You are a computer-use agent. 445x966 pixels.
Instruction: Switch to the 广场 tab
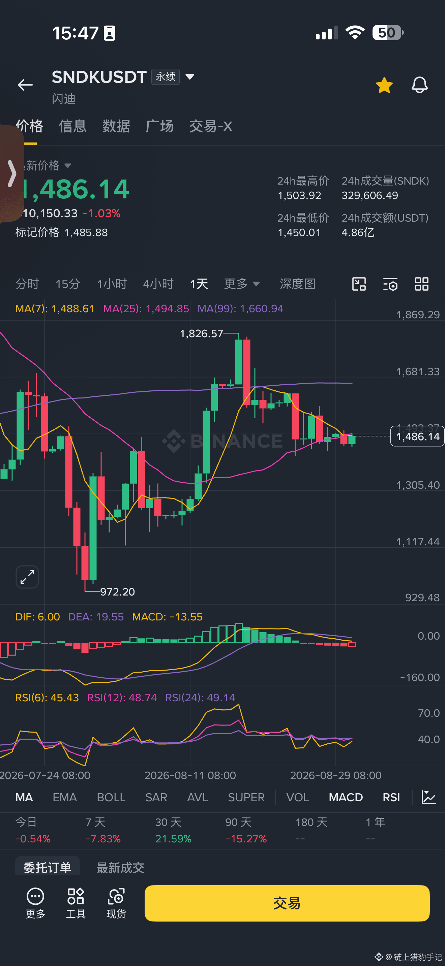click(160, 126)
